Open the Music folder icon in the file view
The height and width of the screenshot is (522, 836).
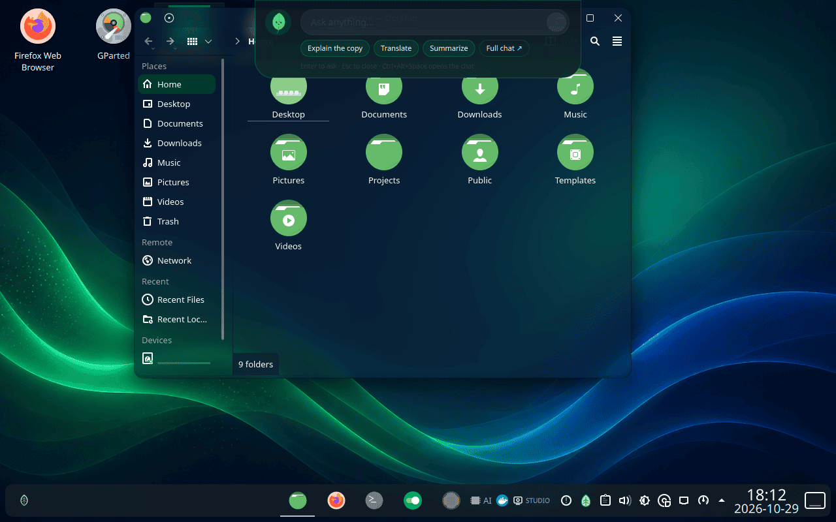575,87
